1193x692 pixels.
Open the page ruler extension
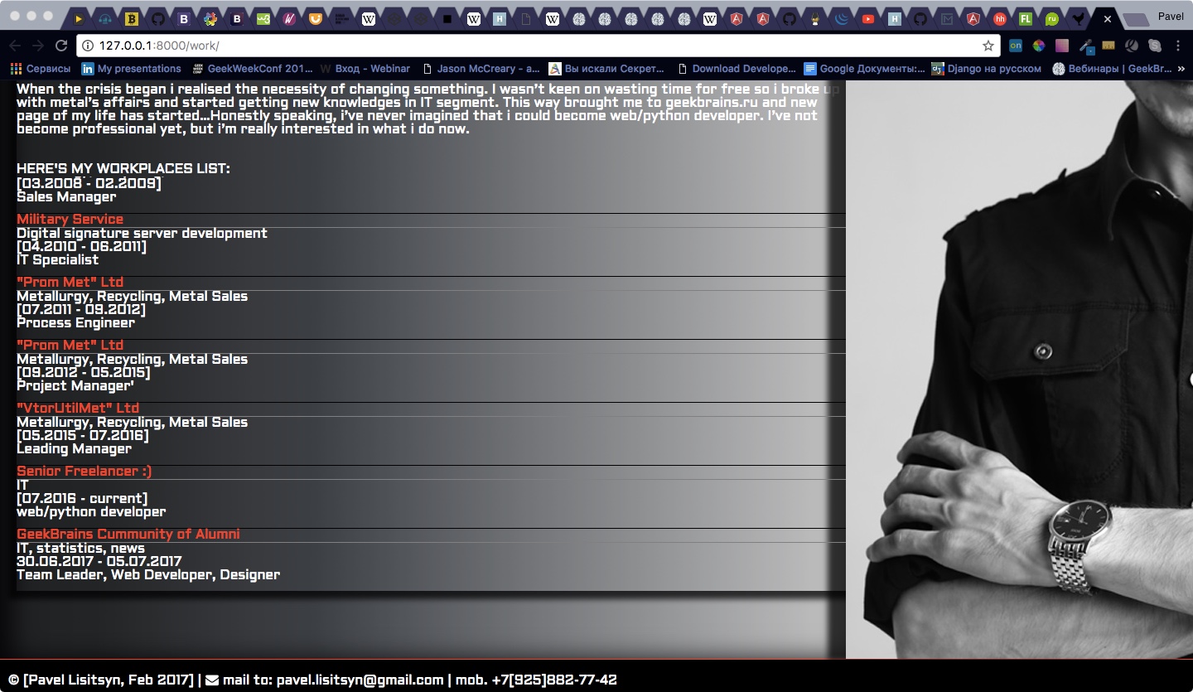pos(1108,46)
